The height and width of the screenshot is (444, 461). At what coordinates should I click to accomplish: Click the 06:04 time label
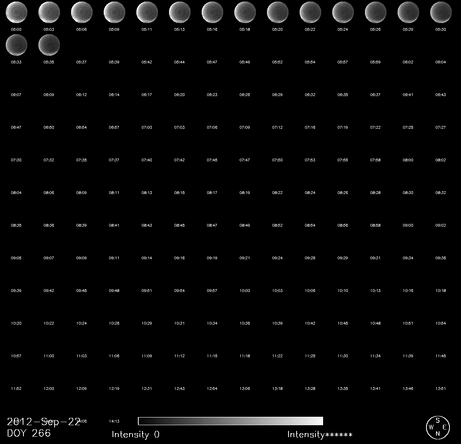[441, 62]
